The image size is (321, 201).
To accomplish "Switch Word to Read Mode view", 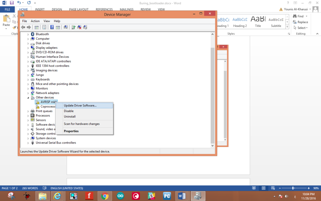I will pyautogui.click(x=254, y=188).
